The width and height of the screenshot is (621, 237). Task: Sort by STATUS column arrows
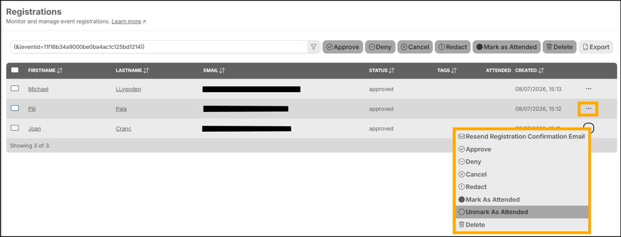(x=391, y=70)
